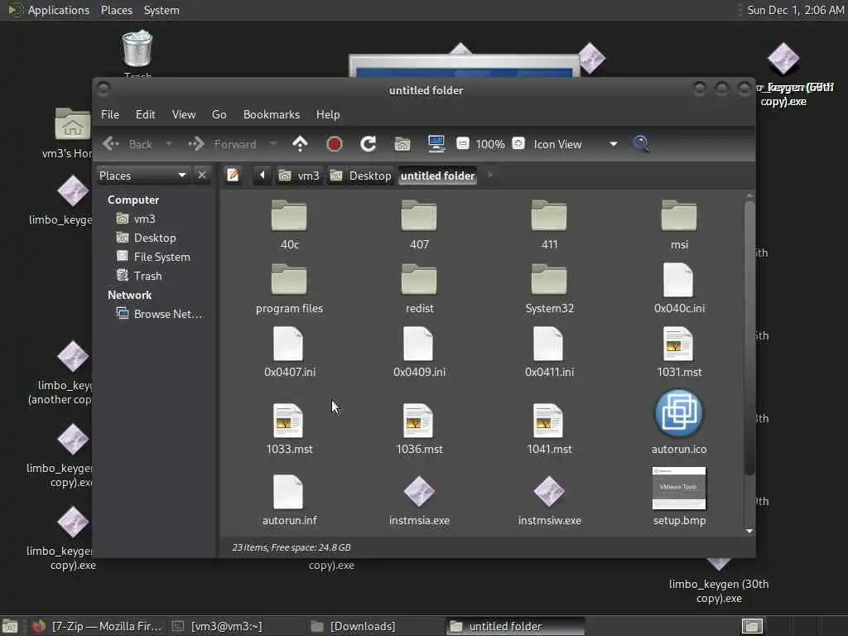Open the System menu in top panel

(161, 10)
